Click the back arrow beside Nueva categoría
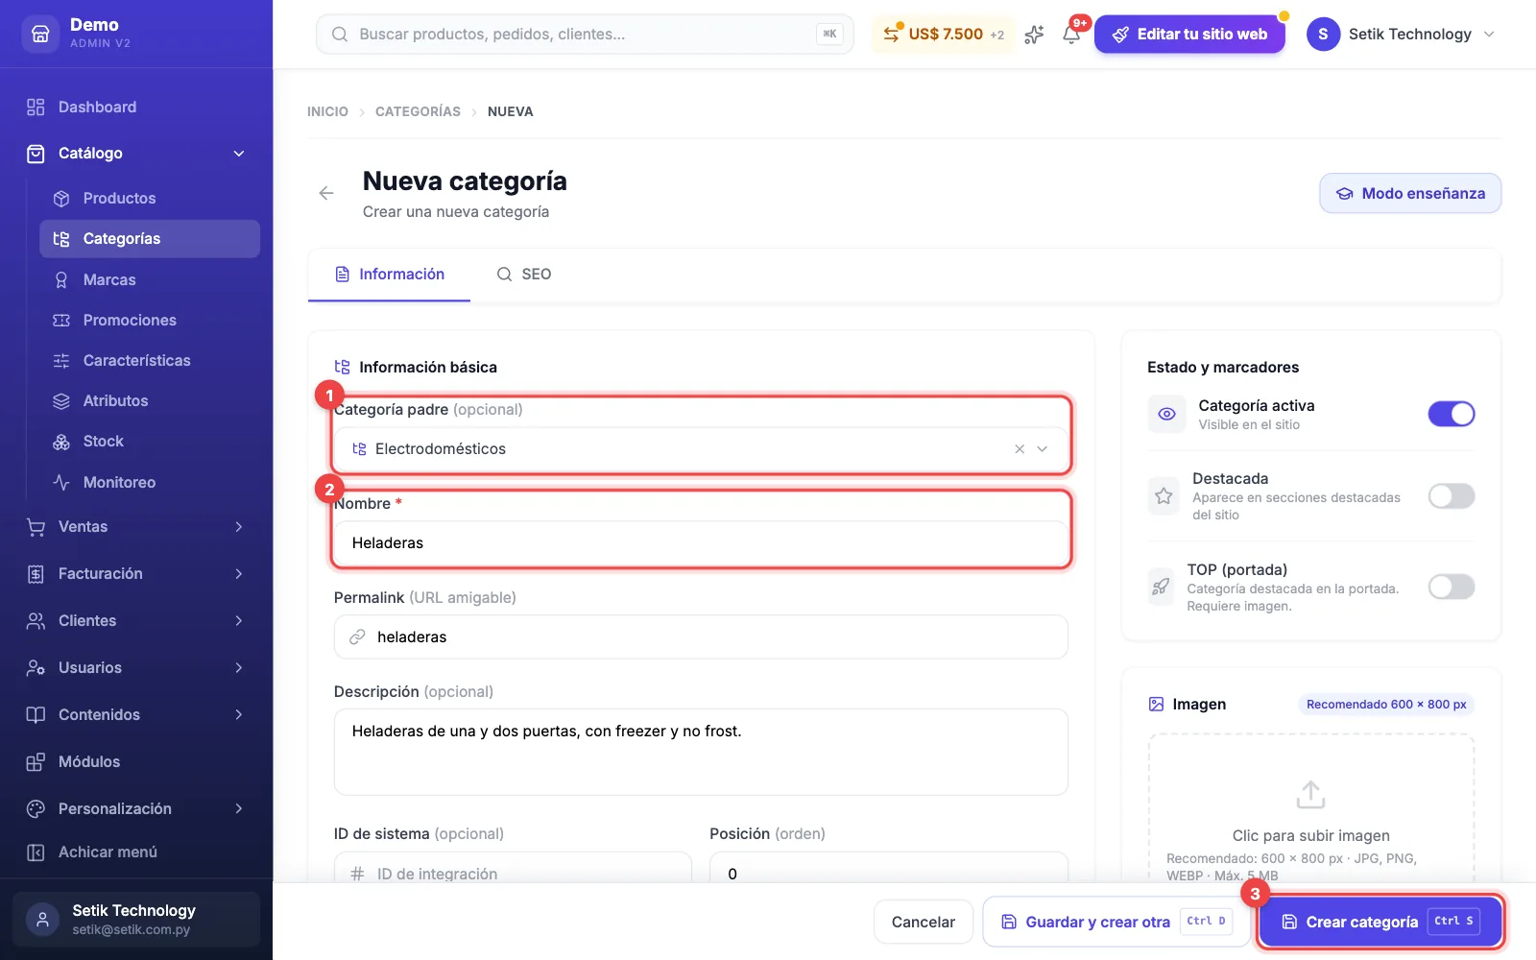 pos(326,193)
